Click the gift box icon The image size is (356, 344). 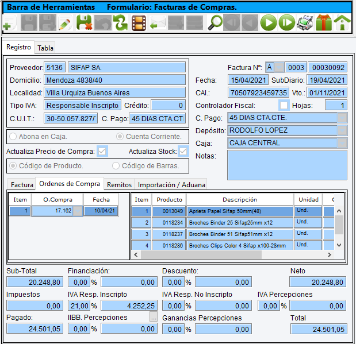click(x=324, y=22)
